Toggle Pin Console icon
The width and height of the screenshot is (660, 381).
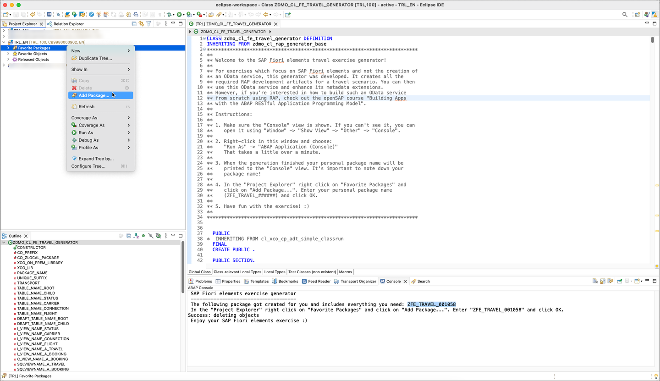[x=620, y=282]
